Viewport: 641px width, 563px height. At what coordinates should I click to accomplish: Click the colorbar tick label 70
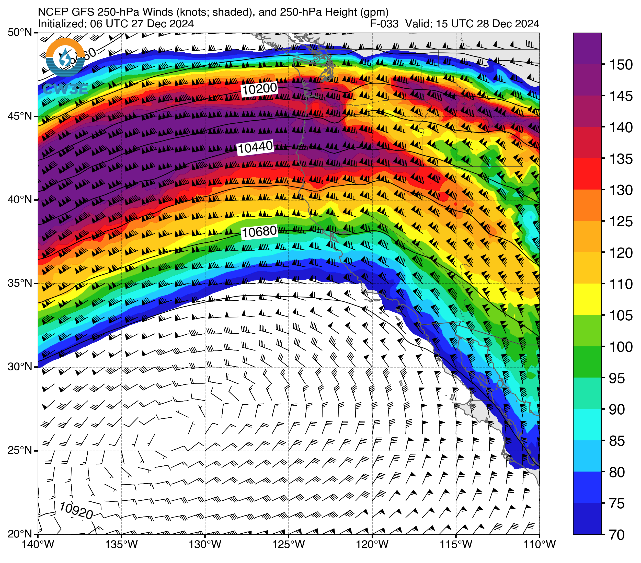[x=617, y=535]
